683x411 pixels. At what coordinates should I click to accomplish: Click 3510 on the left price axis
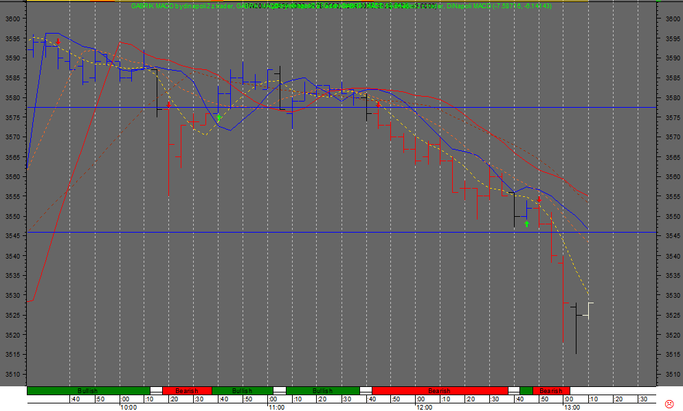click(12, 375)
